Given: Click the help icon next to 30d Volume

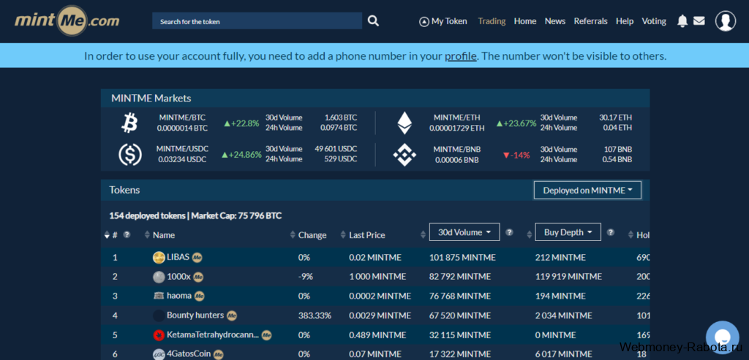Looking at the screenshot, I should tap(509, 232).
